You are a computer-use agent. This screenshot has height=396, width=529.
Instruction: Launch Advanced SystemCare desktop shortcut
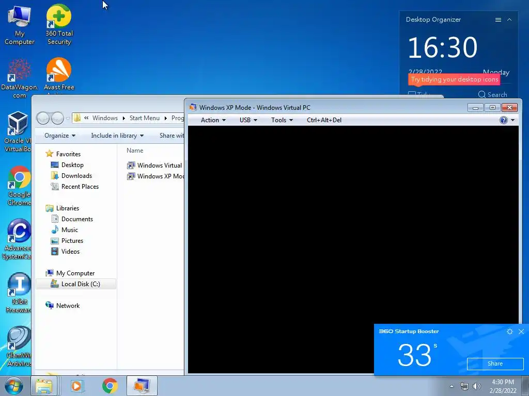click(x=18, y=239)
